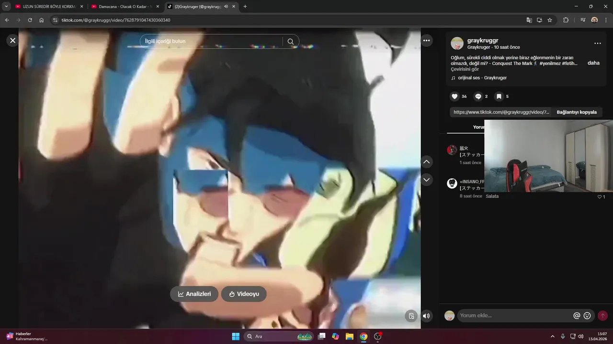Open the three-dot menu beside video
This screenshot has width=613, height=344.
(x=426, y=41)
